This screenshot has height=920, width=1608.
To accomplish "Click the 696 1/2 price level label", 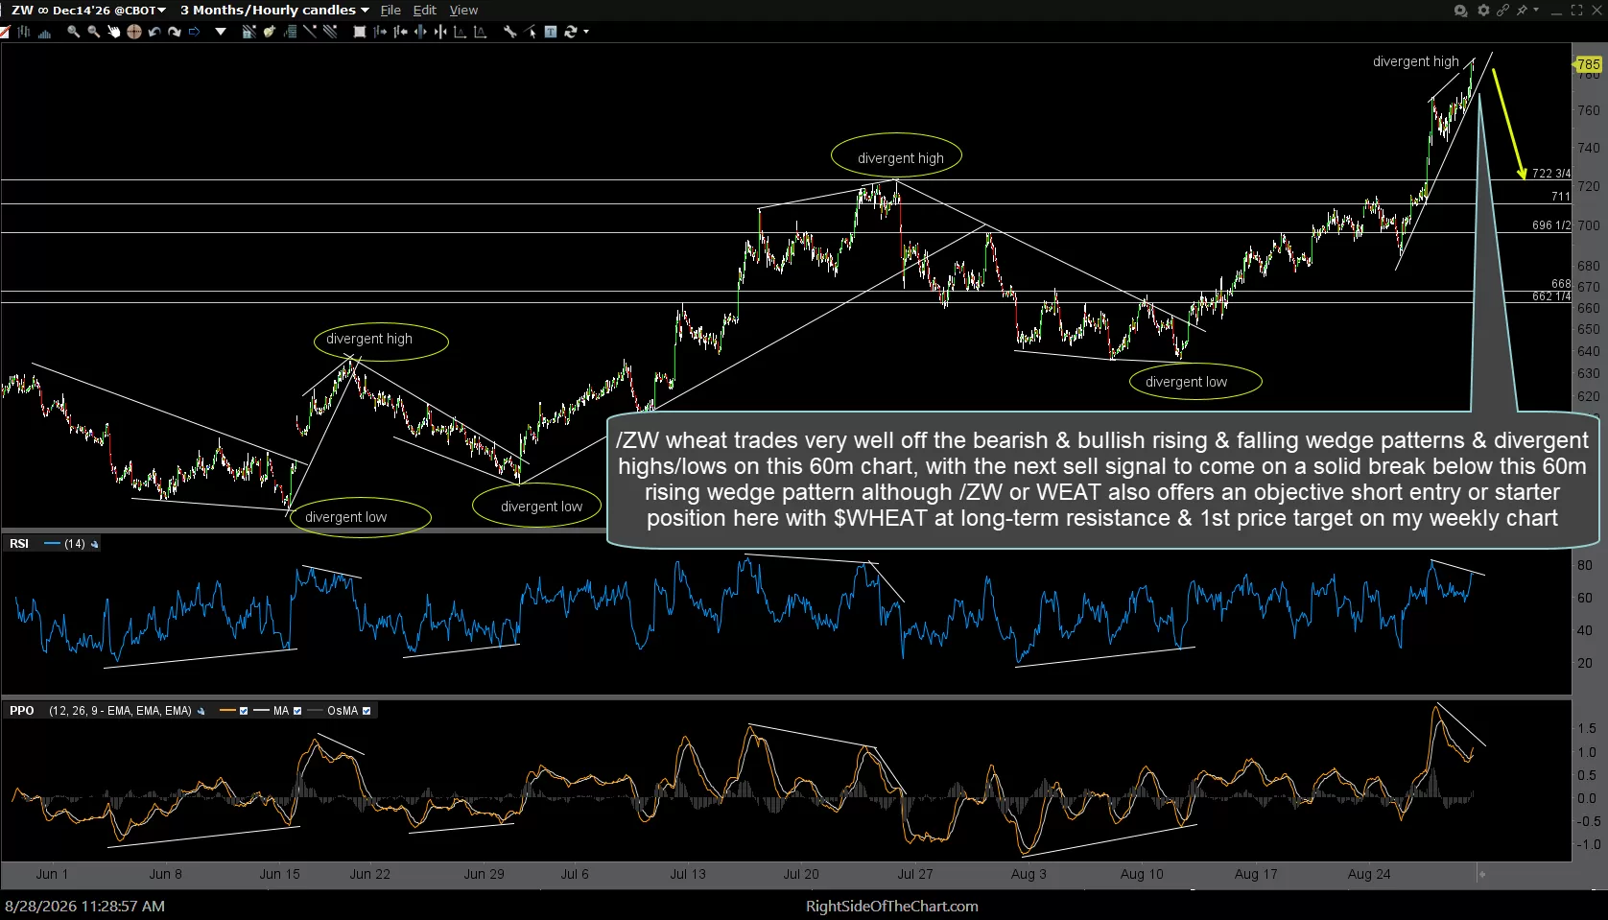I will [1551, 225].
